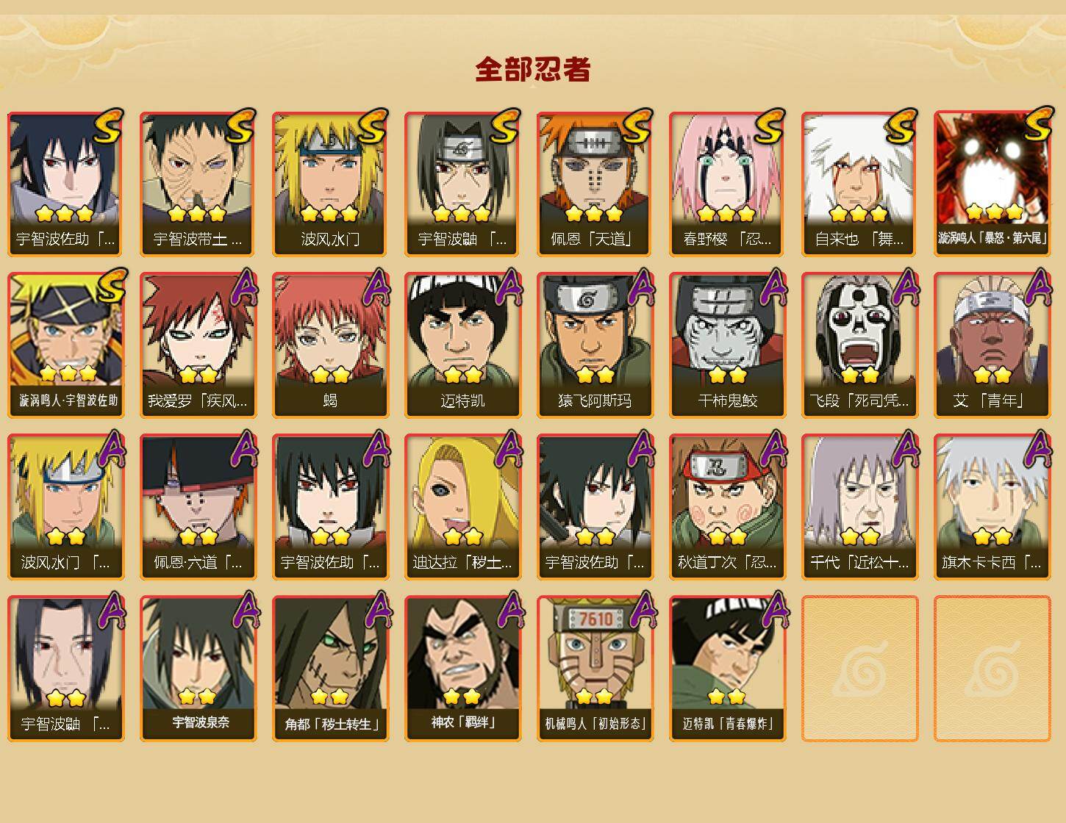Image resolution: width=1066 pixels, height=823 pixels.
Task: Click the S rank badge on 宇智波带土 card
Action: click(240, 128)
